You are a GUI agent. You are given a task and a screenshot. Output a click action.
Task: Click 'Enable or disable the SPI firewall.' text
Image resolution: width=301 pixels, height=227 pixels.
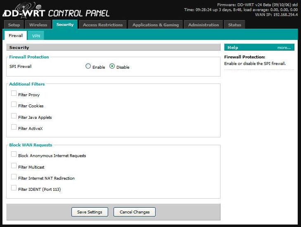[255, 63]
